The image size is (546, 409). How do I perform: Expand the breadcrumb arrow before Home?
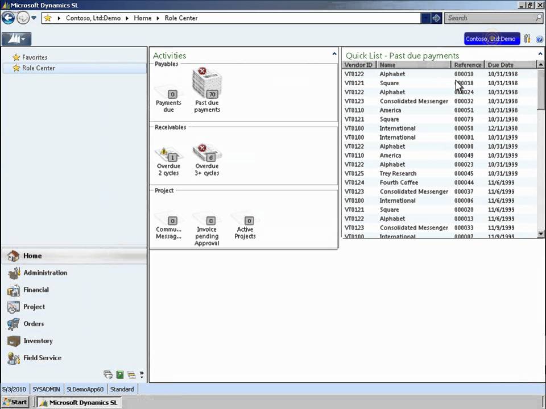[x=127, y=18]
